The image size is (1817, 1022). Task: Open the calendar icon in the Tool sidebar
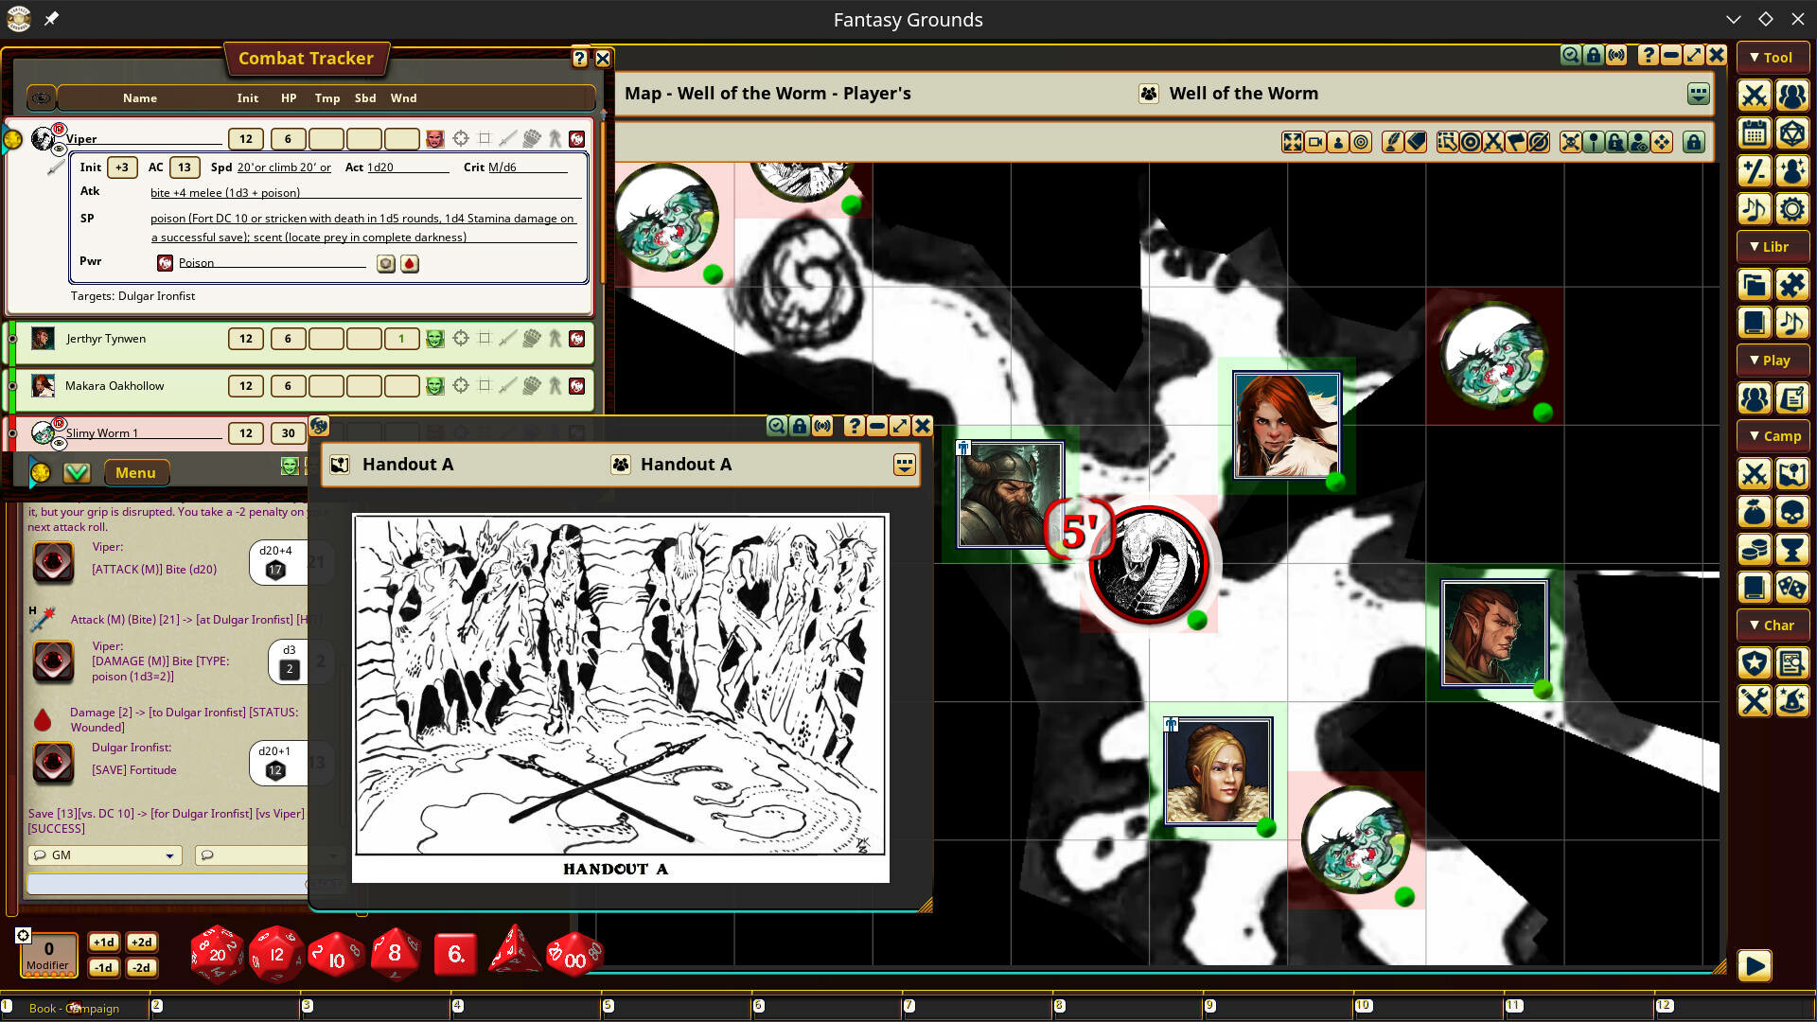1754,133
